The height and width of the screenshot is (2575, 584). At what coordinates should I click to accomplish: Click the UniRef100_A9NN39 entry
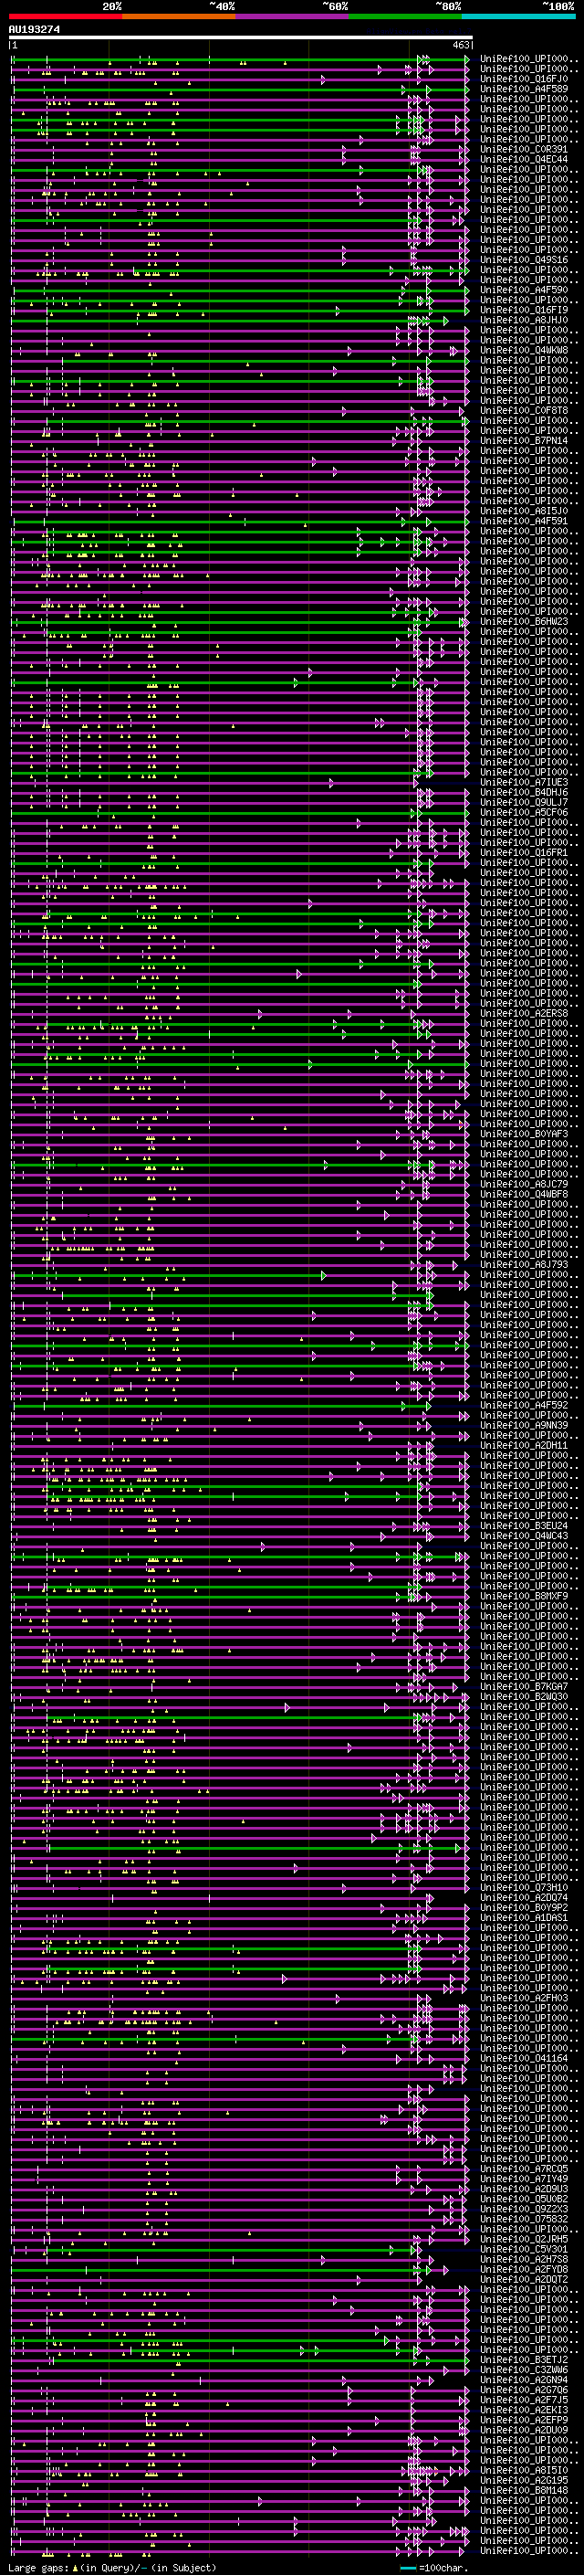pyautogui.click(x=523, y=1426)
